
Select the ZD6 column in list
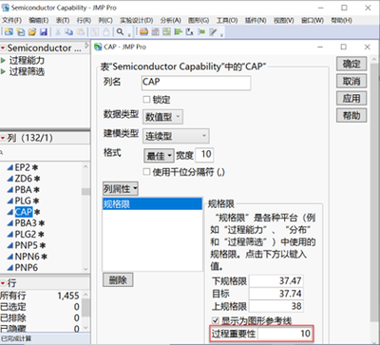[24, 179]
